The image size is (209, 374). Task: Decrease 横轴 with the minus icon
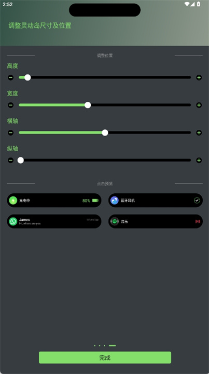point(11,132)
